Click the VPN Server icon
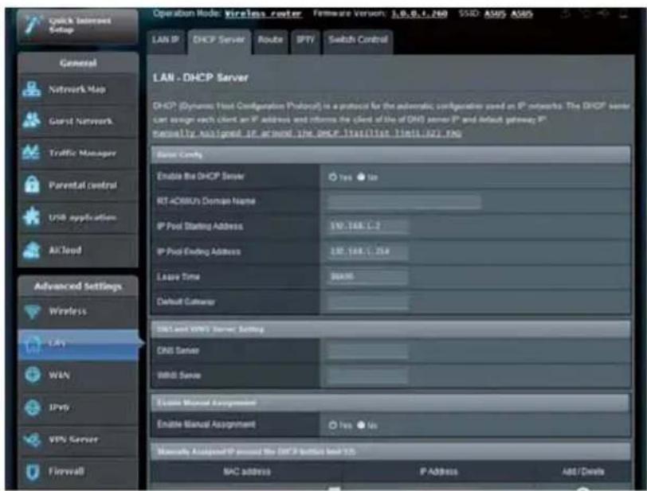 click(x=32, y=439)
